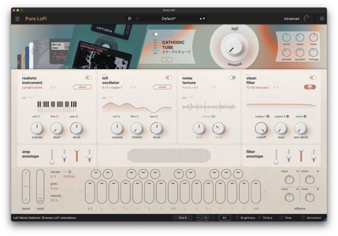
Task: Click the amp envelope sustain slider
Action: 77,155
